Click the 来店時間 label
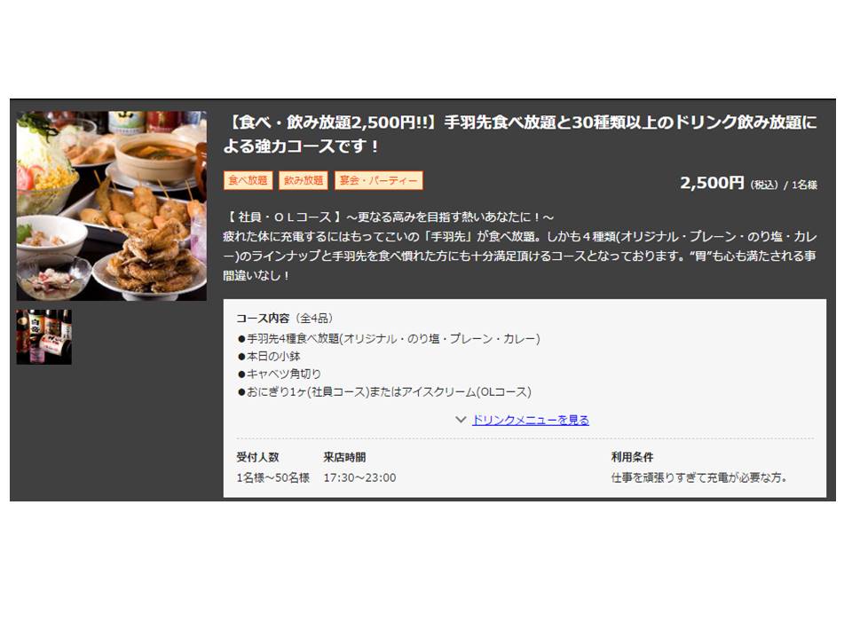852x639 pixels. coord(344,457)
